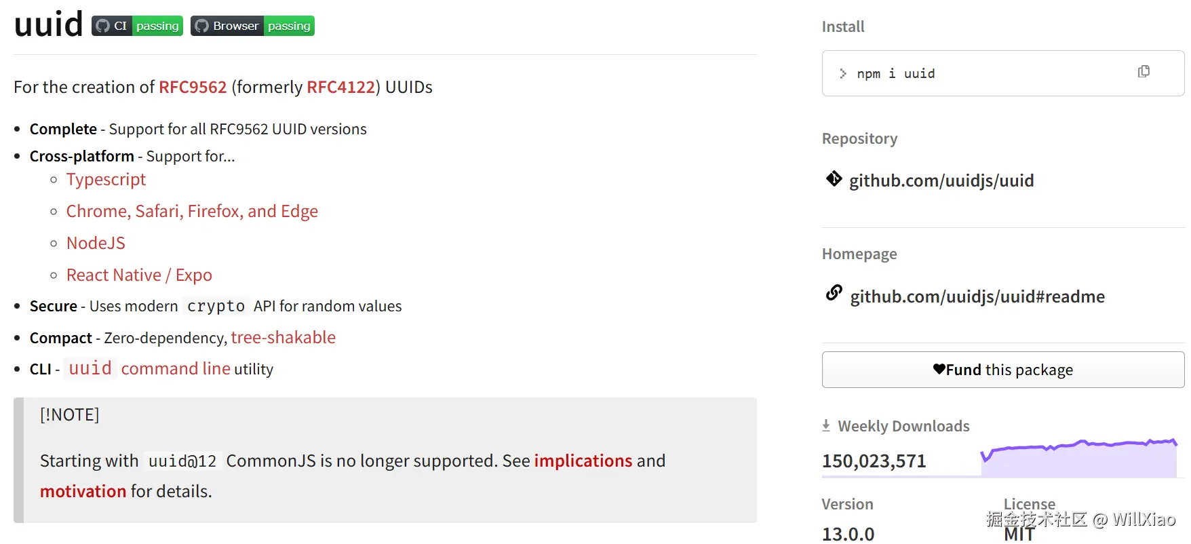Click the git repository diamond icon
Image resolution: width=1191 pixels, height=544 pixels.
click(x=834, y=178)
